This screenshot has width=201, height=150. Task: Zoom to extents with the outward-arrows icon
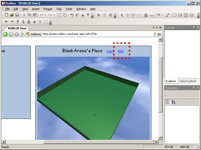[x=46, y=22]
